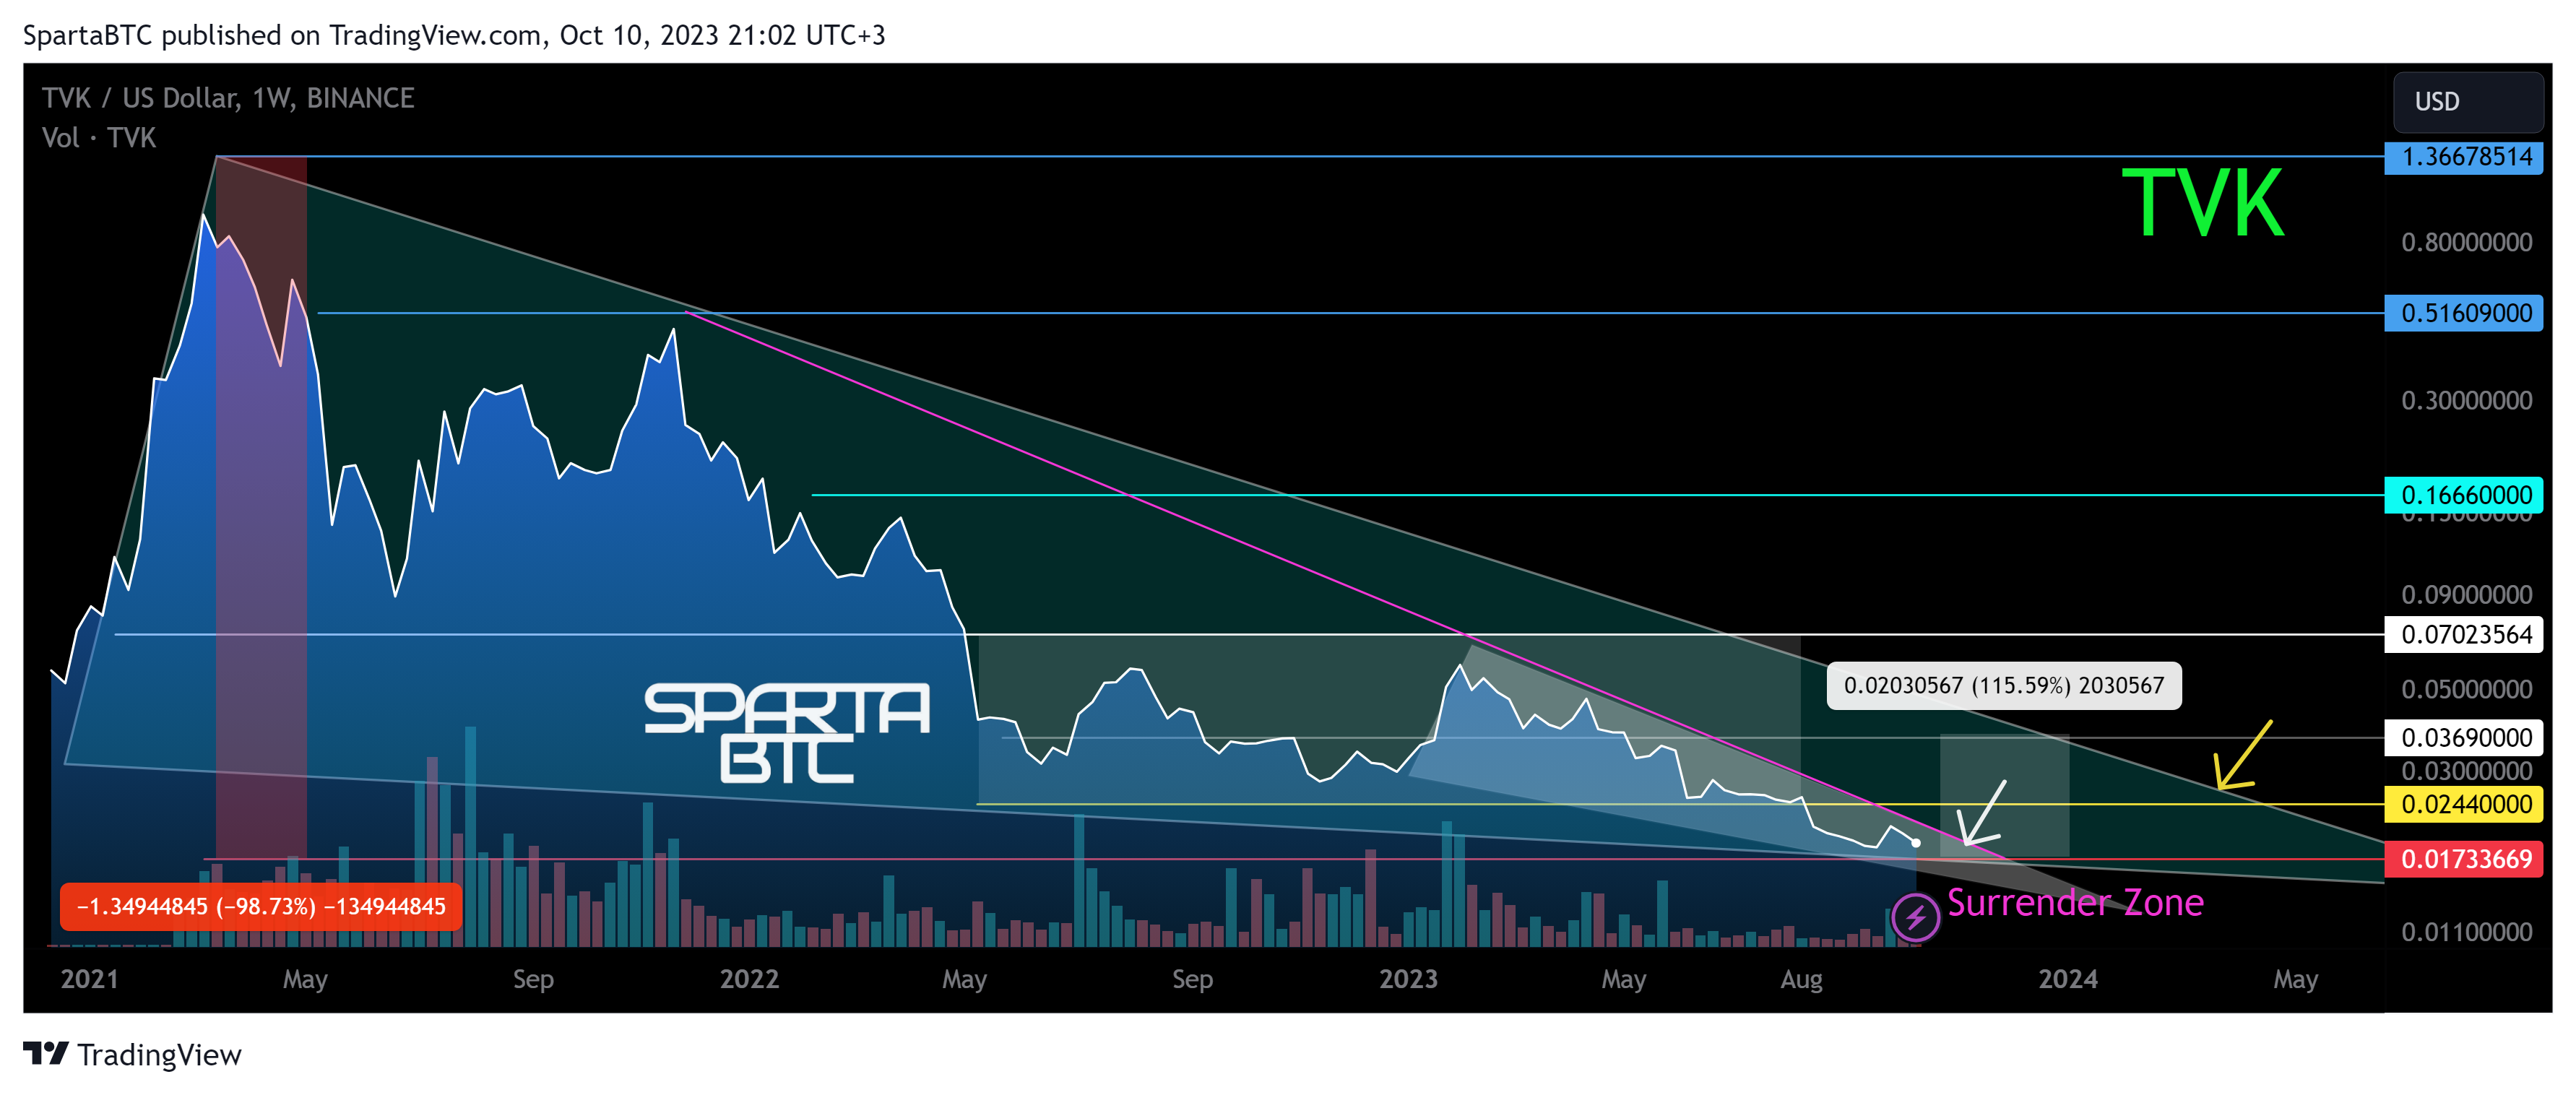
Task: Click the purple lightning bolt event icon
Action: (1915, 916)
